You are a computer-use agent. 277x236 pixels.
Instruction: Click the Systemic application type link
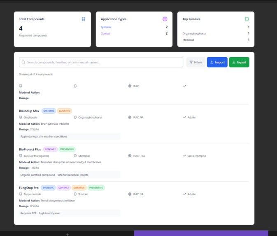106,27
